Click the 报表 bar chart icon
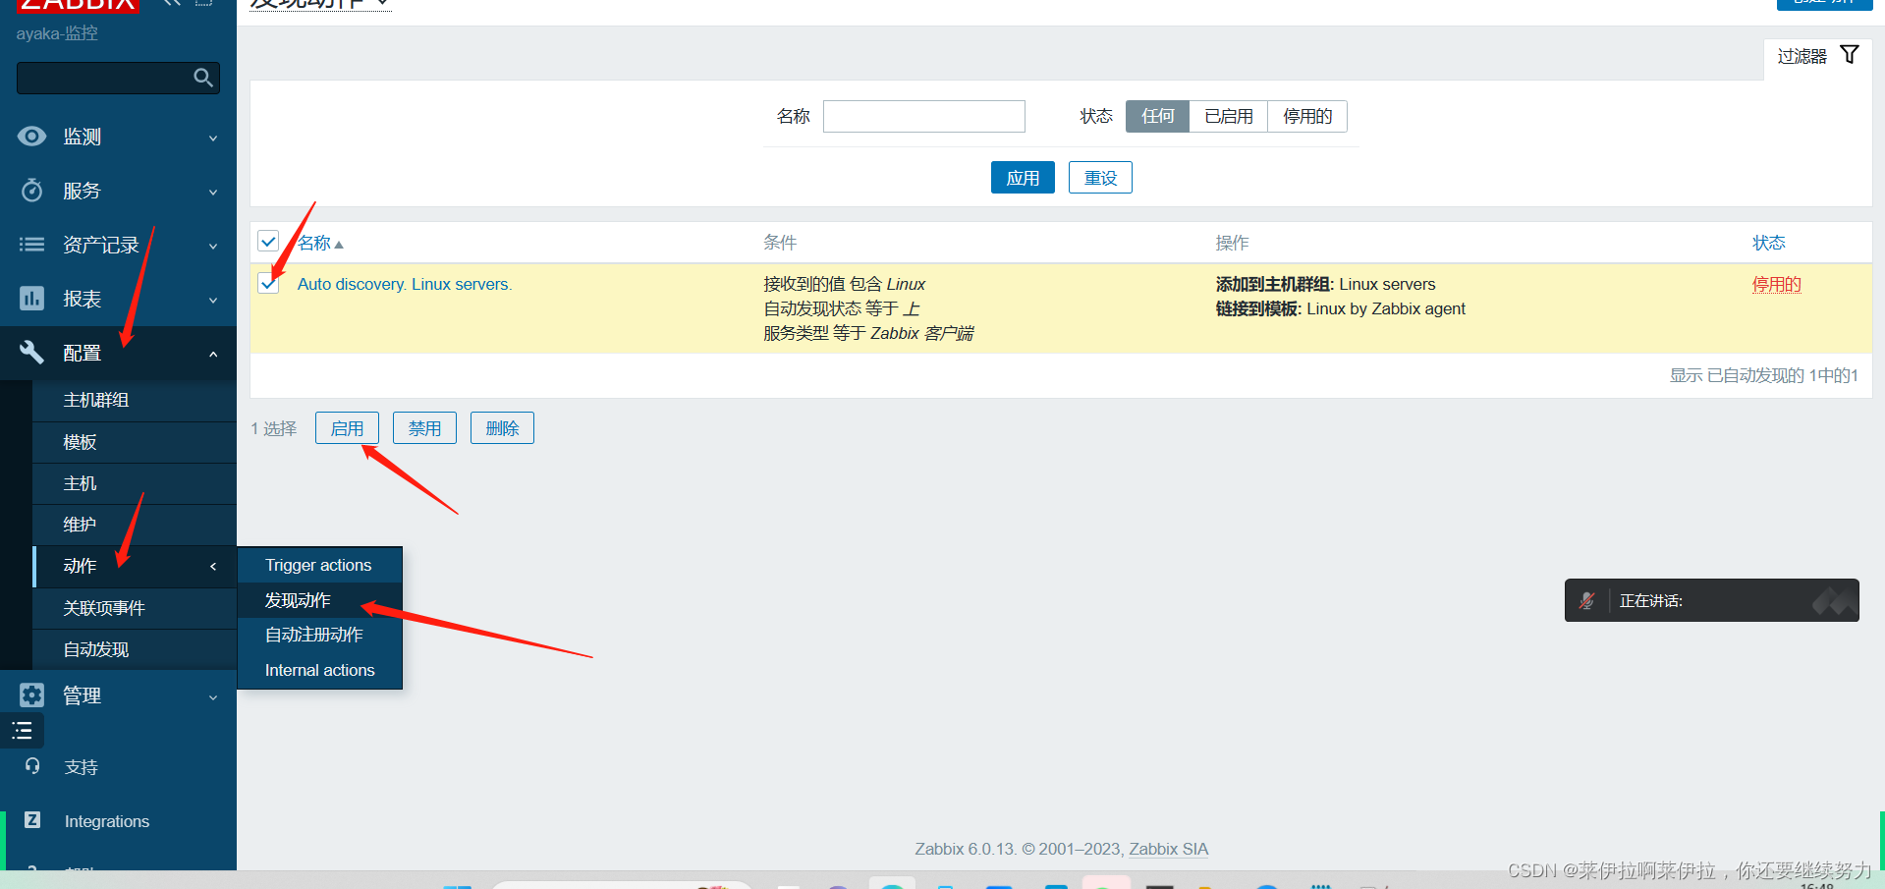The image size is (1885, 889). pyautogui.click(x=31, y=298)
